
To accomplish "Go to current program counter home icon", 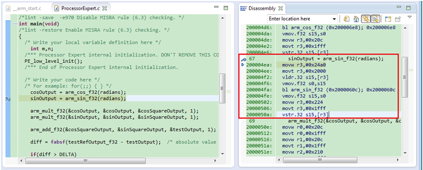I will pyautogui.click(x=356, y=19).
